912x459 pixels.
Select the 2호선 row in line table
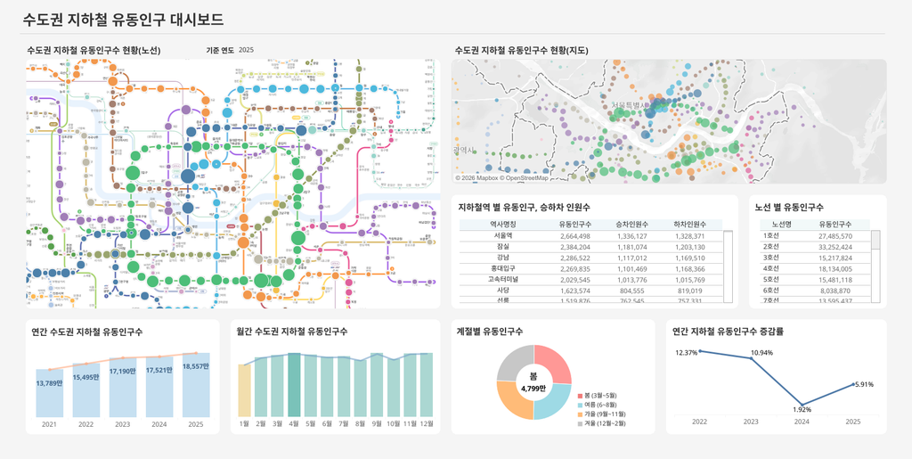[815, 247]
